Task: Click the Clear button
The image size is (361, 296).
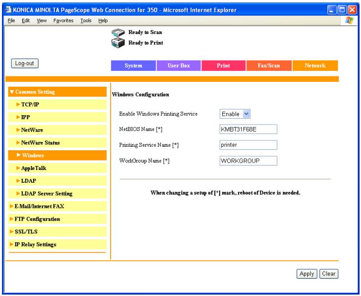Action: 329,274
